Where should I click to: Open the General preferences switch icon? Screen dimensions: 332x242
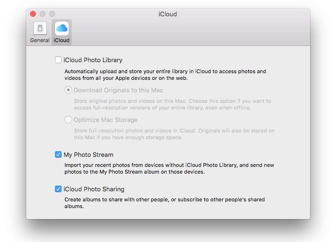click(x=40, y=28)
